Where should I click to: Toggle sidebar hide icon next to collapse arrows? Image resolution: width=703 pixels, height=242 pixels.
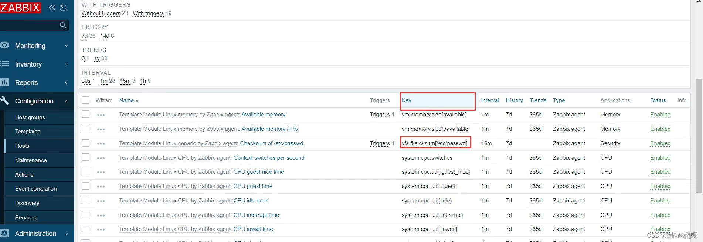63,8
